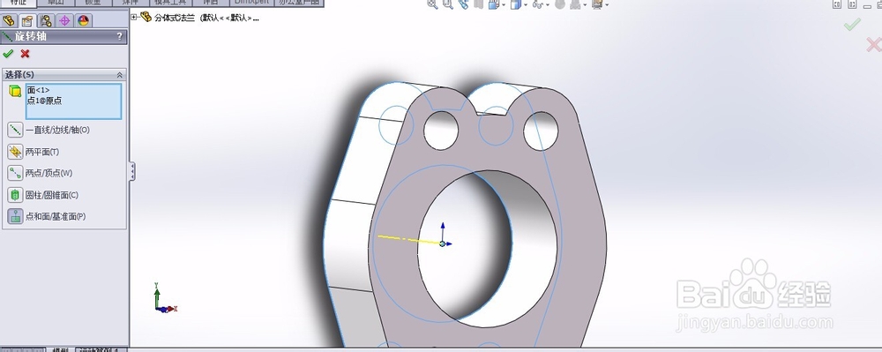882x352 pixels.
Task: Click the 旋转轴 title axis icon
Action: [7, 36]
